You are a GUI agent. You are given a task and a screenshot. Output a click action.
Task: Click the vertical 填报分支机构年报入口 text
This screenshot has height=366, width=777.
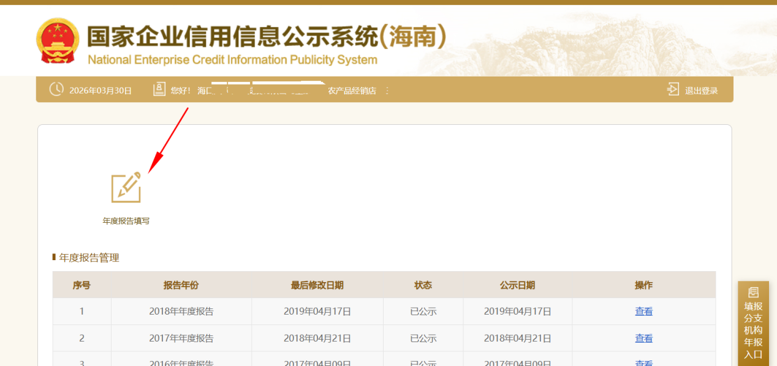pos(753,331)
